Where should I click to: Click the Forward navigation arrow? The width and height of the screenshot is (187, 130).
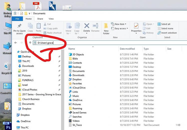click(21, 43)
